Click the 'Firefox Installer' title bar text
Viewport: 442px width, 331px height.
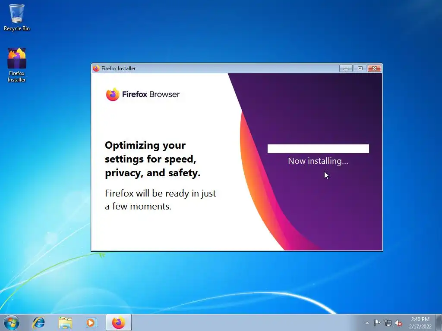point(118,69)
